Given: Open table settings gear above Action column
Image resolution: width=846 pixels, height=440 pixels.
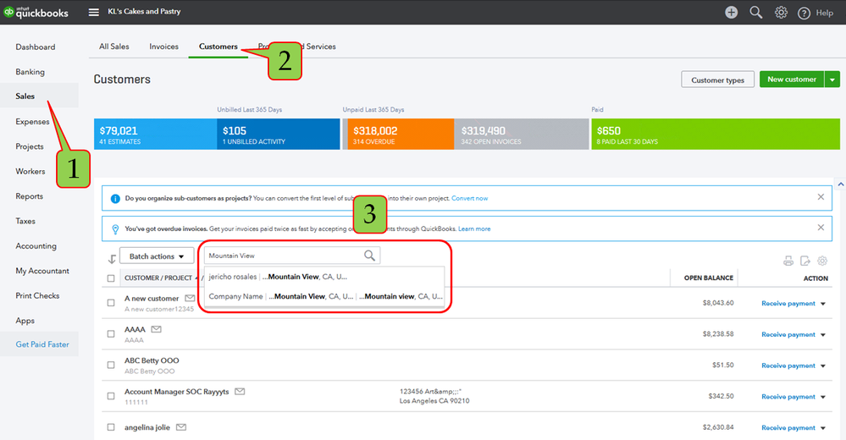Looking at the screenshot, I should point(822,261).
